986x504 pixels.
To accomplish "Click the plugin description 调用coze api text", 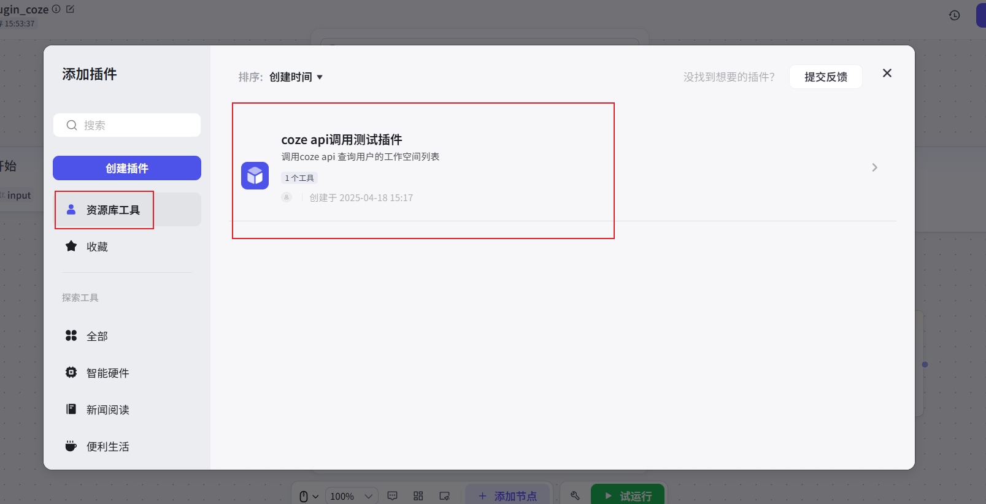I will pos(360,157).
